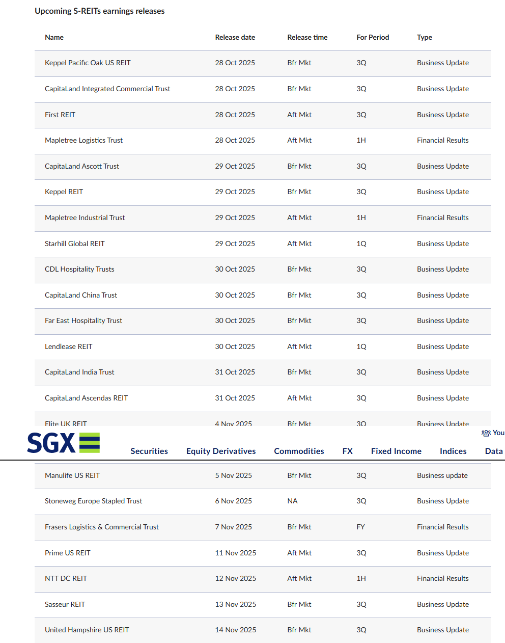
Task: Click the For Period column header
Action: click(373, 37)
